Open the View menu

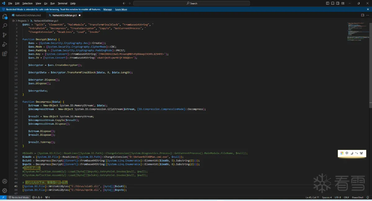click(38, 3)
